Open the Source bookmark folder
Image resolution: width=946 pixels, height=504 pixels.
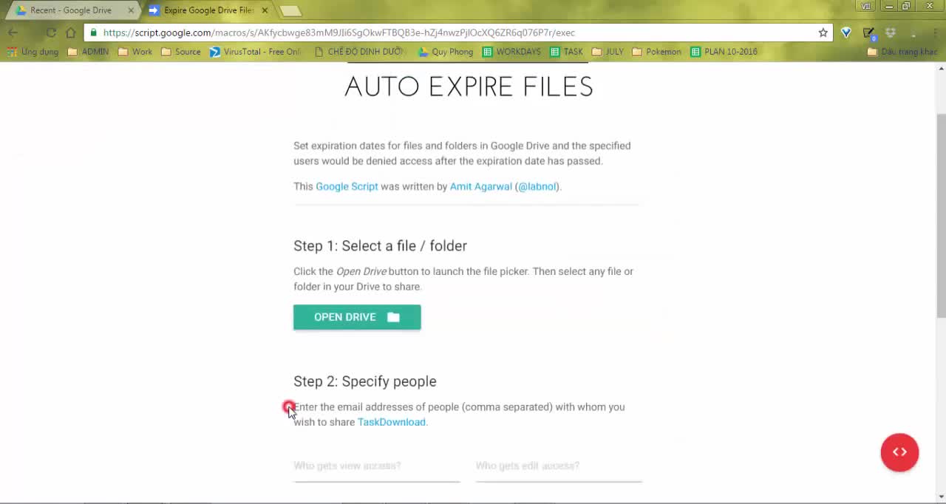coord(180,52)
